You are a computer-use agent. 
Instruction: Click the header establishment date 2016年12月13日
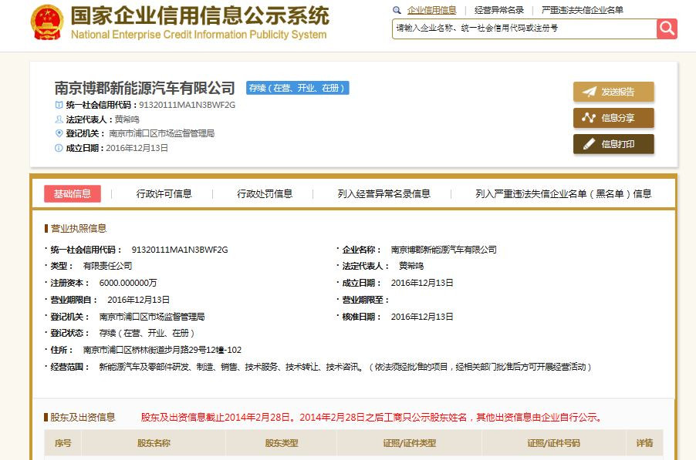click(x=137, y=148)
